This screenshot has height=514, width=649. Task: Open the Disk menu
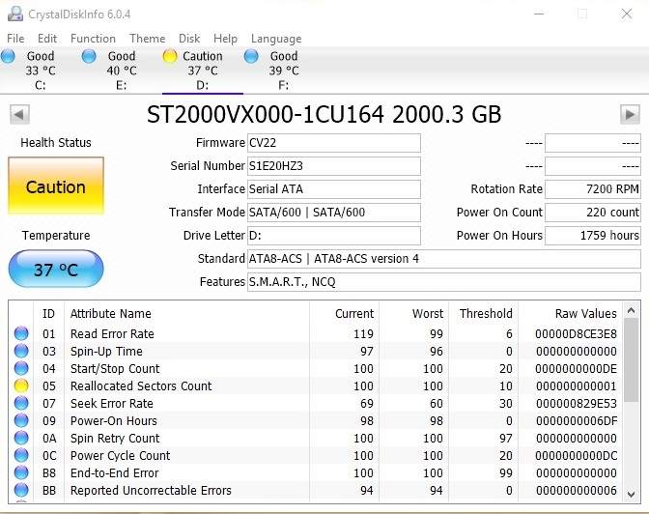189,39
